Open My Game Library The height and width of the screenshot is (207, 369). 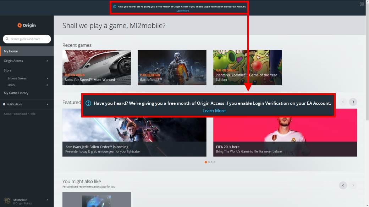pyautogui.click(x=16, y=93)
